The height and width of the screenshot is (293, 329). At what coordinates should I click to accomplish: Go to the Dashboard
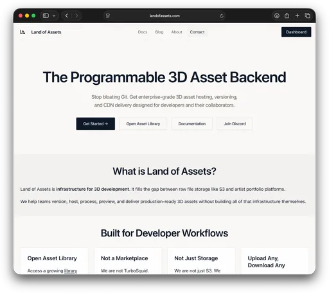(296, 32)
